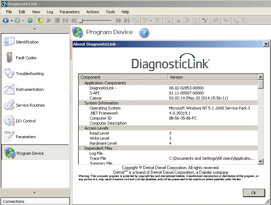
Task: Click the open log file folder icon
Action: [41, 20]
